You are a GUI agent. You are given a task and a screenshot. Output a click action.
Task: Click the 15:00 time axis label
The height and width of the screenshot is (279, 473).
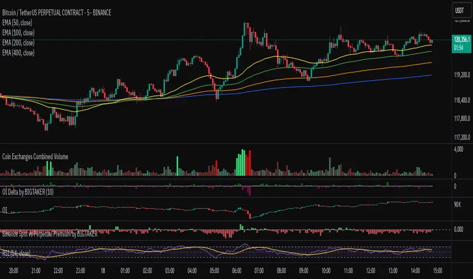437,270
